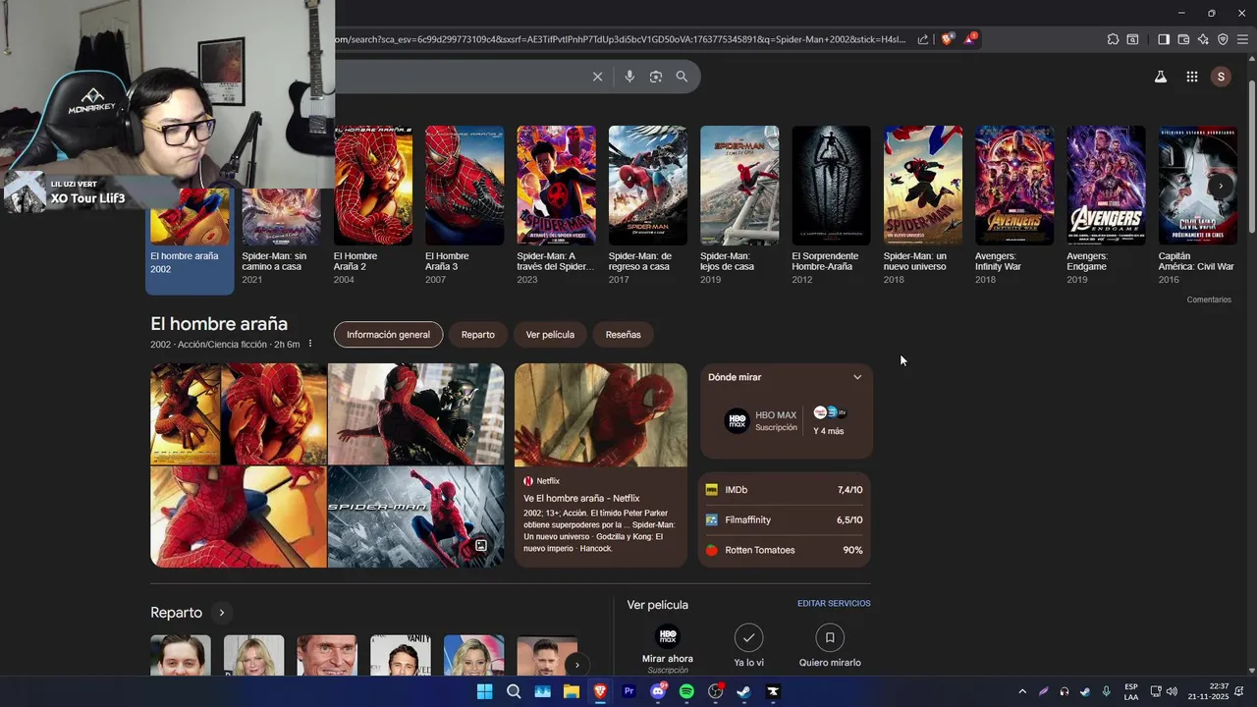The width and height of the screenshot is (1257, 707).
Task: Open Discord from the taskbar
Action: [659, 691]
